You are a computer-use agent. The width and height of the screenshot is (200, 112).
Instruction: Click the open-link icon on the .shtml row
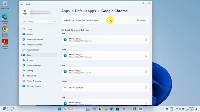click(146, 87)
